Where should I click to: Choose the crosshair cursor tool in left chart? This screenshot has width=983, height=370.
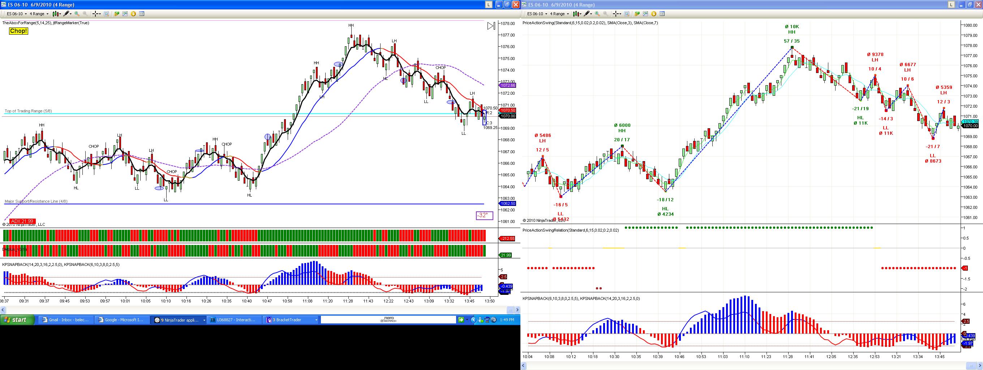click(96, 14)
